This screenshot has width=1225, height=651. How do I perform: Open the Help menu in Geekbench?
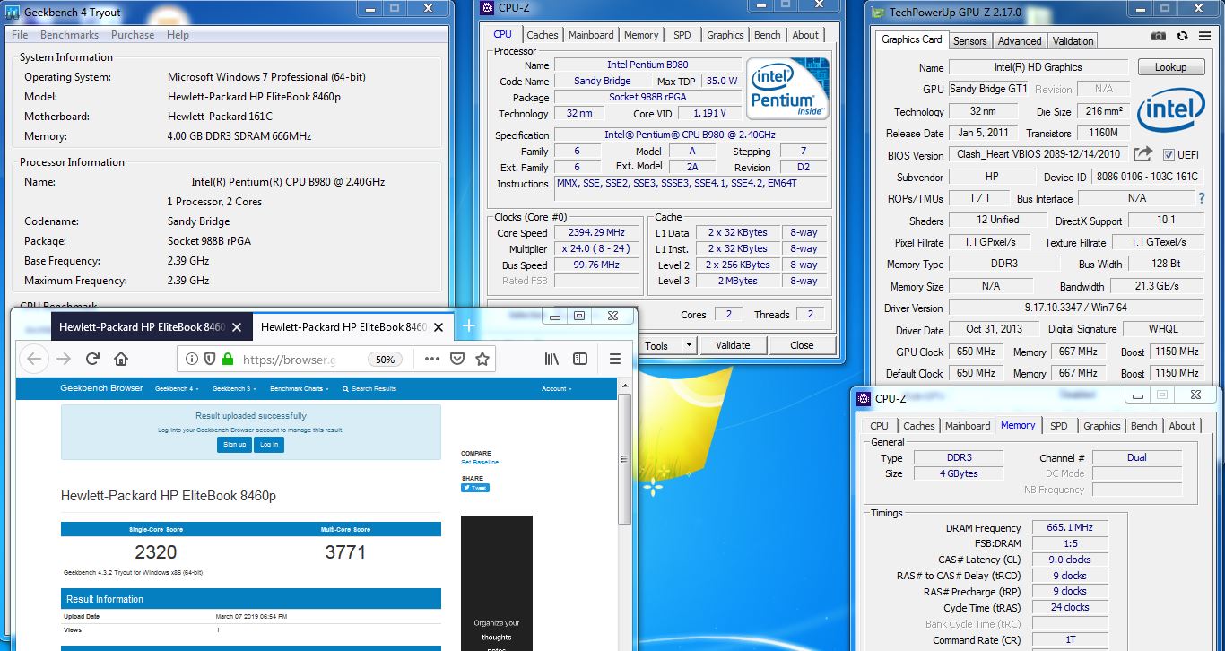pyautogui.click(x=178, y=35)
